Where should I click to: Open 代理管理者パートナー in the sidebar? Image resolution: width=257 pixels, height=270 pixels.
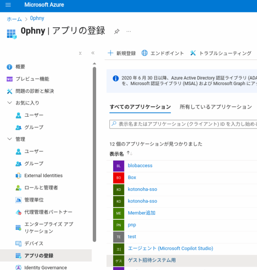(x=48, y=212)
